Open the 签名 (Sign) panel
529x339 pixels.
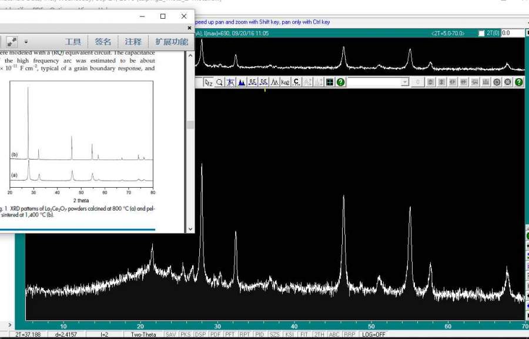[103, 42]
